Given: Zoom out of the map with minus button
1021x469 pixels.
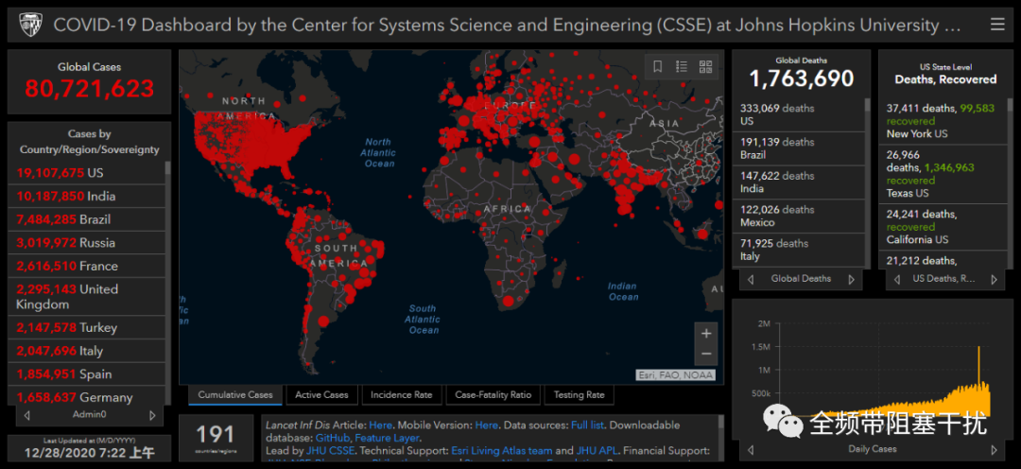Looking at the screenshot, I should pos(706,355).
